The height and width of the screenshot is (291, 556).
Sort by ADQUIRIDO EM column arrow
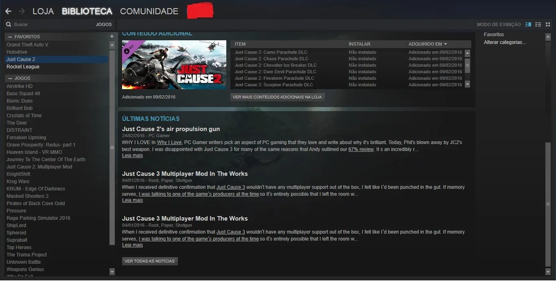[x=445, y=44]
